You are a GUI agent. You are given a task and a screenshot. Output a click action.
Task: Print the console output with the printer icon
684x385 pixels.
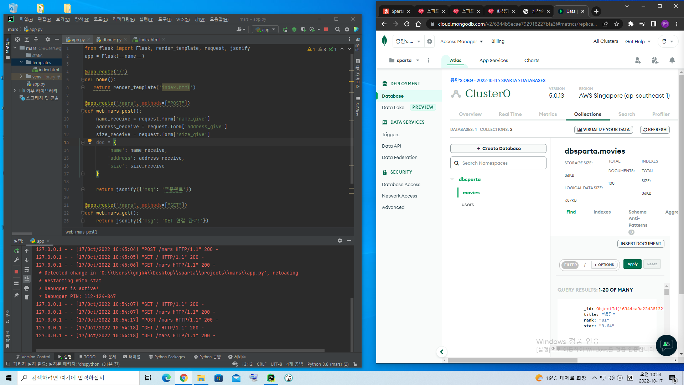click(x=27, y=288)
